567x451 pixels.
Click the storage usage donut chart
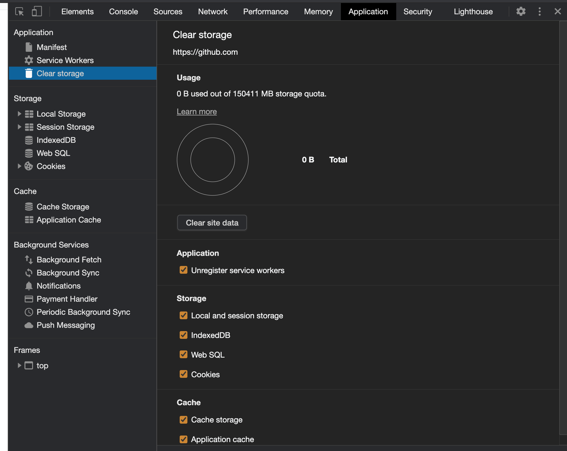(213, 160)
